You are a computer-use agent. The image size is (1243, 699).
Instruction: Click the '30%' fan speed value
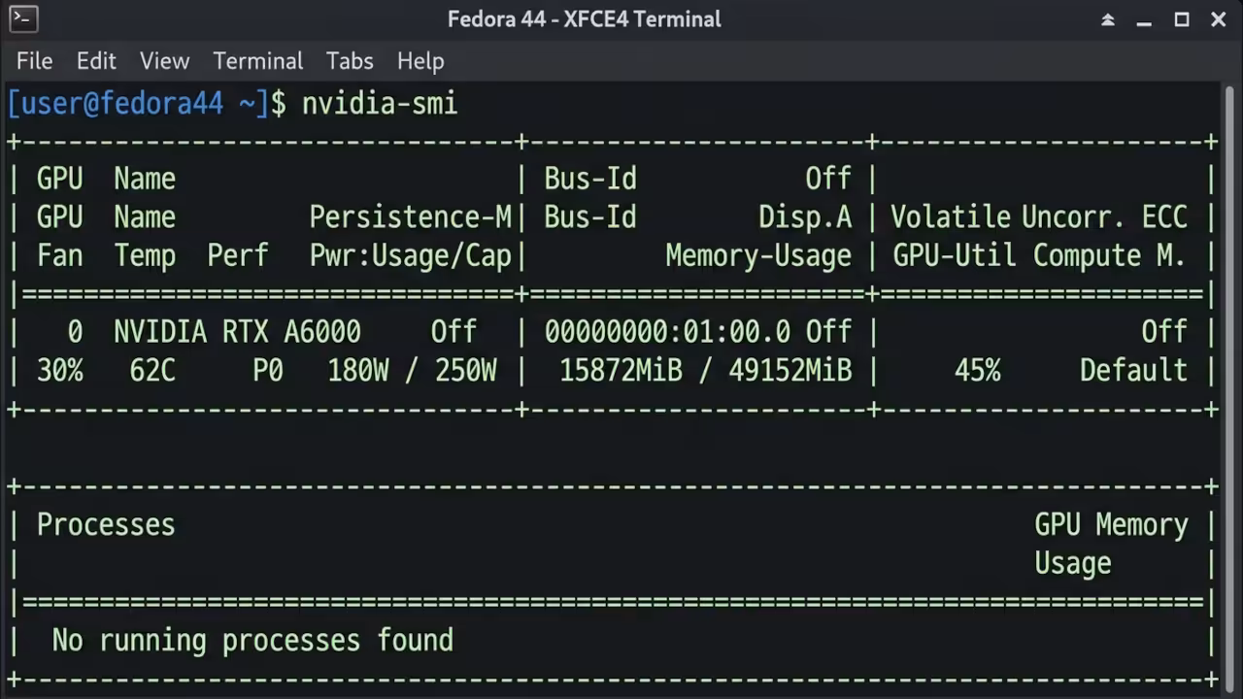click(x=60, y=371)
